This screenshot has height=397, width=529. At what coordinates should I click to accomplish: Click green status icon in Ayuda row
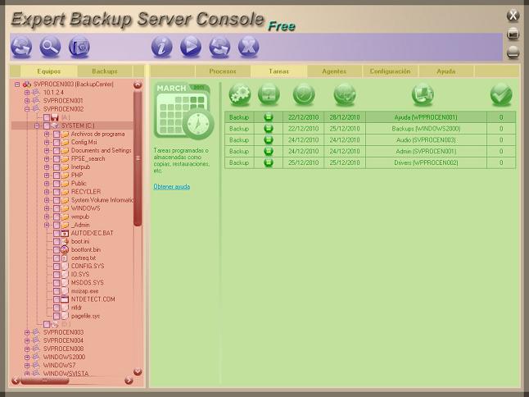click(269, 117)
